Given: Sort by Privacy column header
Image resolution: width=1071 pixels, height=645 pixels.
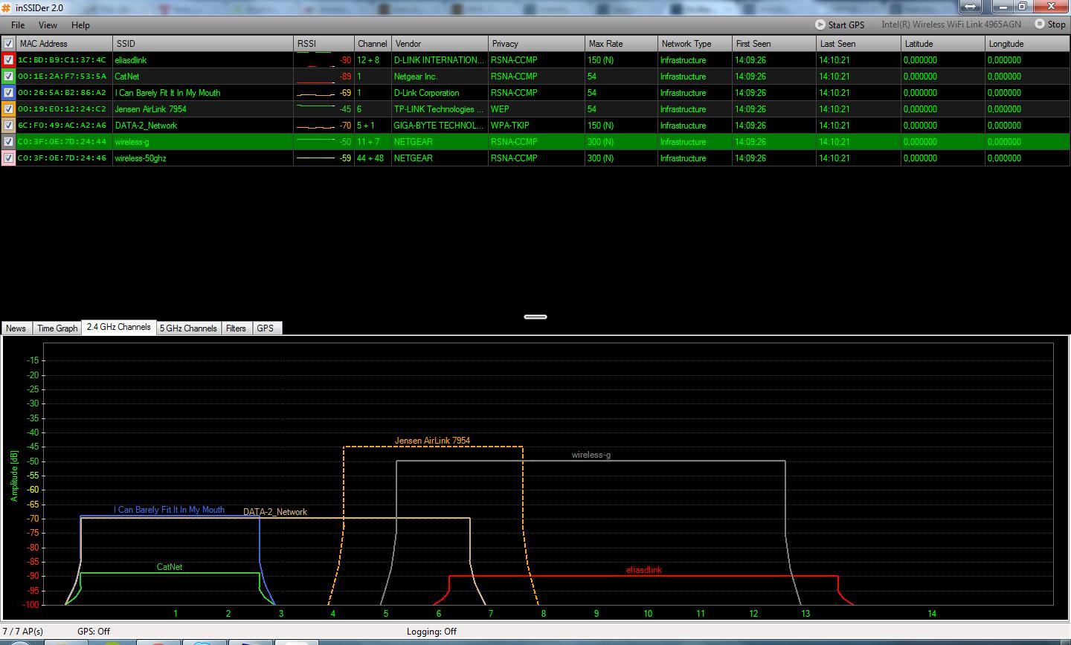Looking at the screenshot, I should (536, 44).
